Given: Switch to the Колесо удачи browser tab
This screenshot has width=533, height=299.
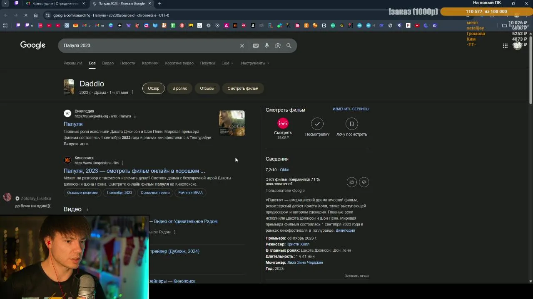Looking at the screenshot, I should coord(55,3).
